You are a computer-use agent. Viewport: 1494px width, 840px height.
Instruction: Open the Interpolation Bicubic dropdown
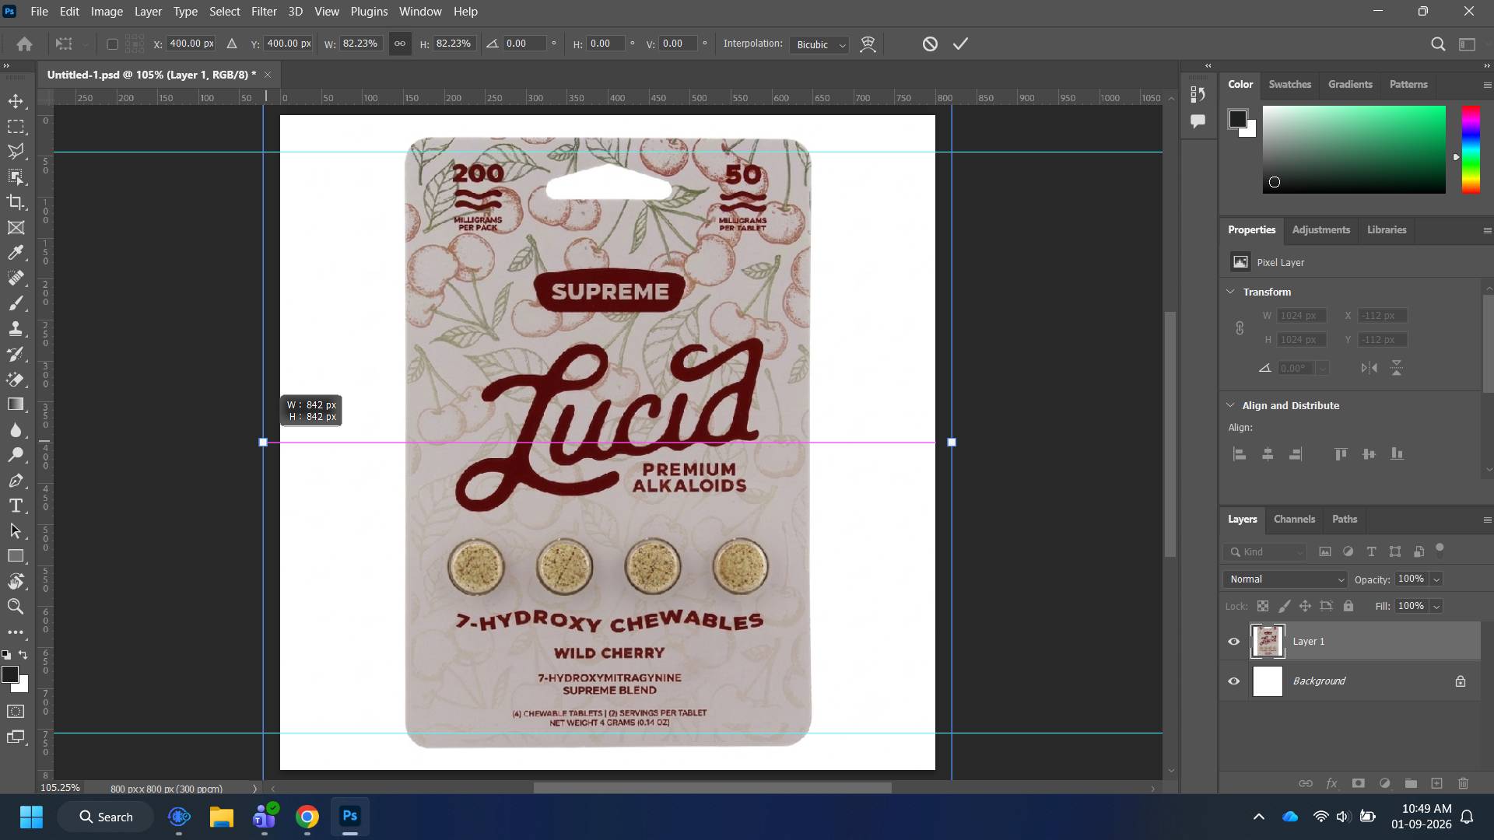click(x=819, y=44)
